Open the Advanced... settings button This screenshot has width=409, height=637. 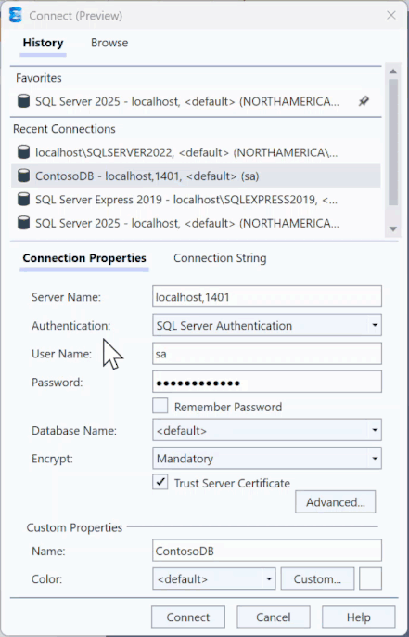point(335,502)
